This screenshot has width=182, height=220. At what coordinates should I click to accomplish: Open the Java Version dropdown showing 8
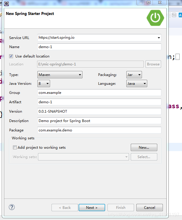44,84
